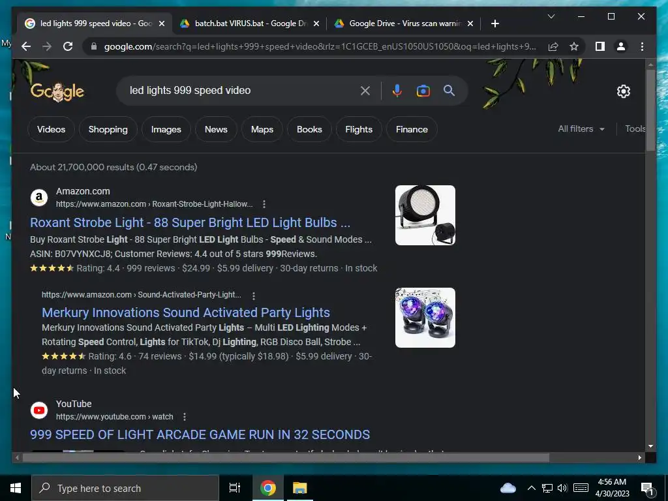
Task: Switch to Google Drive virus scan tab
Action: 404,23
